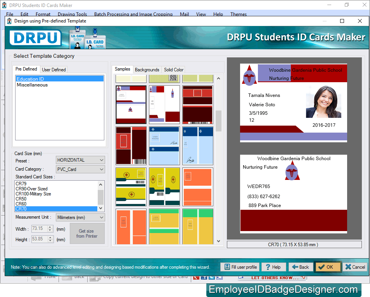Open the File menu

click(x=10, y=14)
